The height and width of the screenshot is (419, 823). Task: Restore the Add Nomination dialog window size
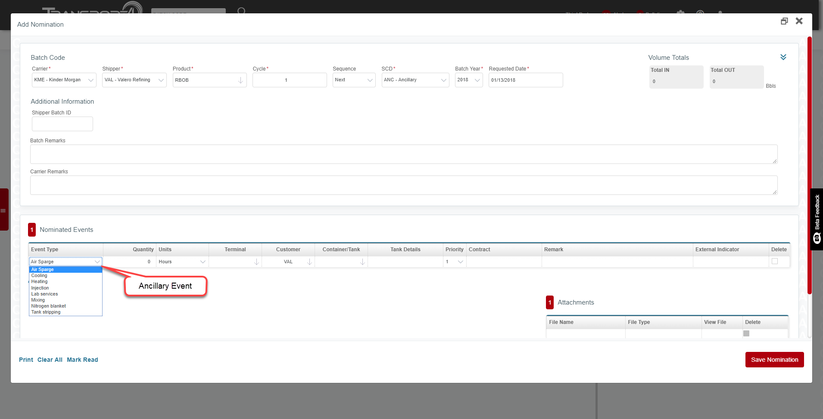784,21
